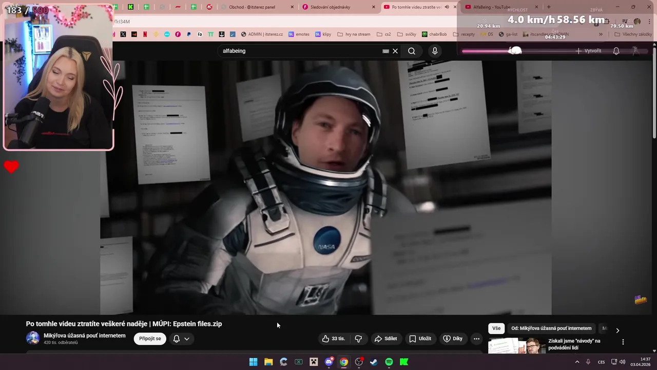Open video title Po tomhle videu ztratíte
The height and width of the screenshot is (370, 657).
(x=124, y=324)
